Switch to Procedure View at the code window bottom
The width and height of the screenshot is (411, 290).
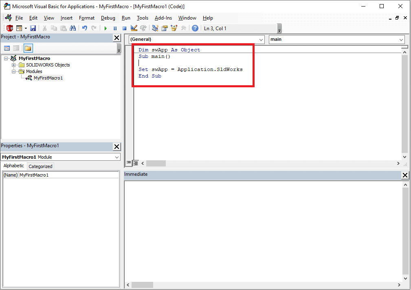click(129, 163)
